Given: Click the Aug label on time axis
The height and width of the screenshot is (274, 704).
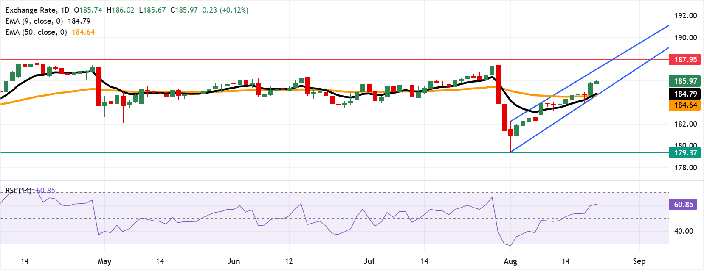Looking at the screenshot, I should tap(510, 261).
